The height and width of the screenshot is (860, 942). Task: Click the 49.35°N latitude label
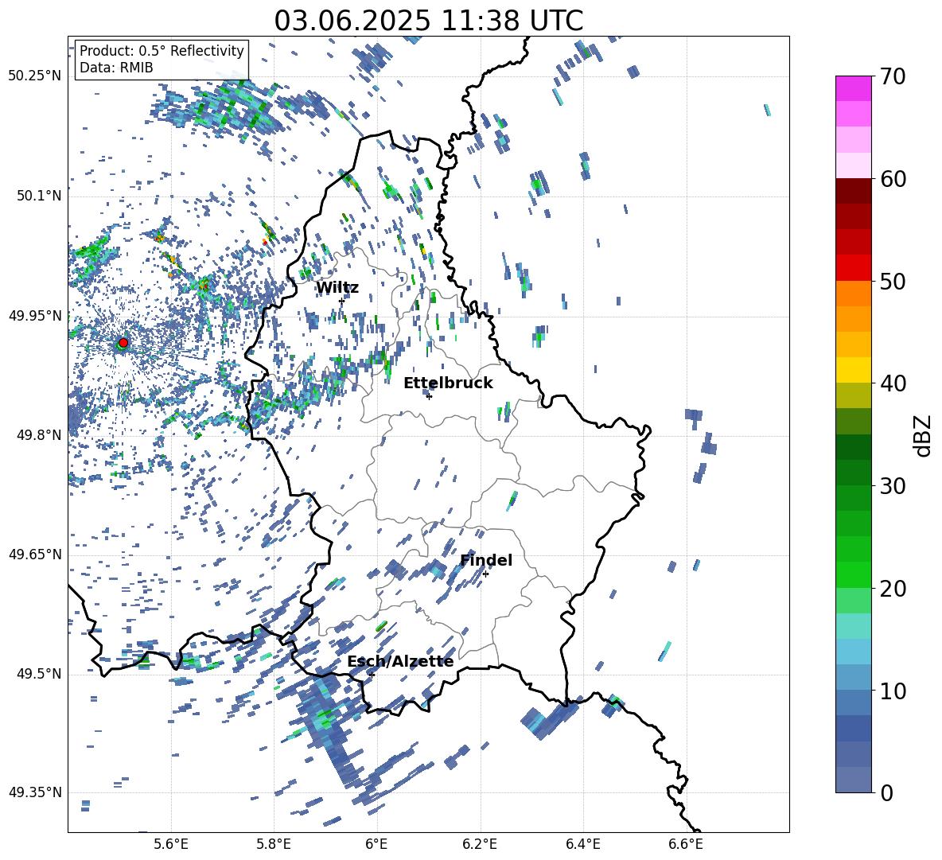[35, 792]
